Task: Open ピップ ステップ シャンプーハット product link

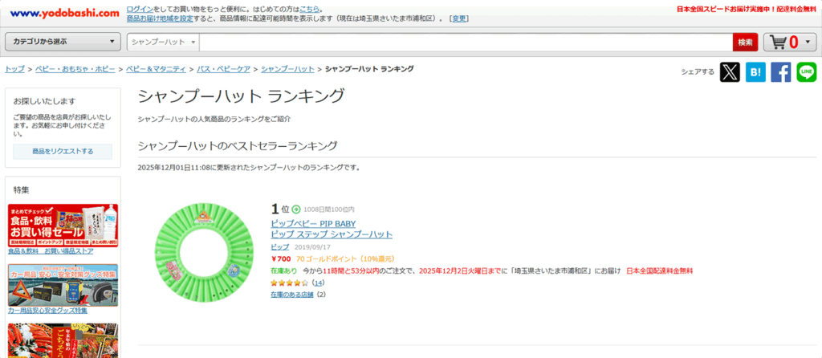Action: pyautogui.click(x=332, y=234)
